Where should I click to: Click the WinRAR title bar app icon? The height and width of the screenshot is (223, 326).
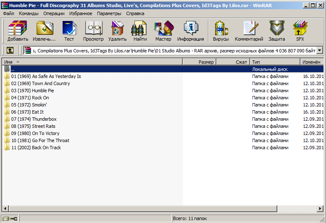[x=5, y=5]
